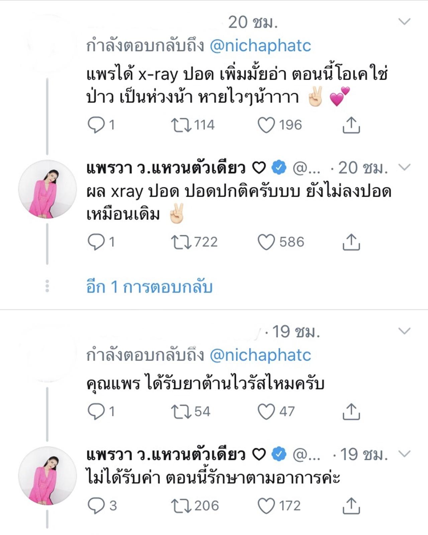This screenshot has height=535, width=428.
Task: Reply to the tweet with 54 retweets
Action: tap(96, 411)
